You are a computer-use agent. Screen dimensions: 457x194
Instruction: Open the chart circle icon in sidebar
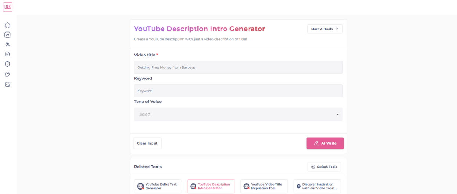pyautogui.click(x=7, y=74)
